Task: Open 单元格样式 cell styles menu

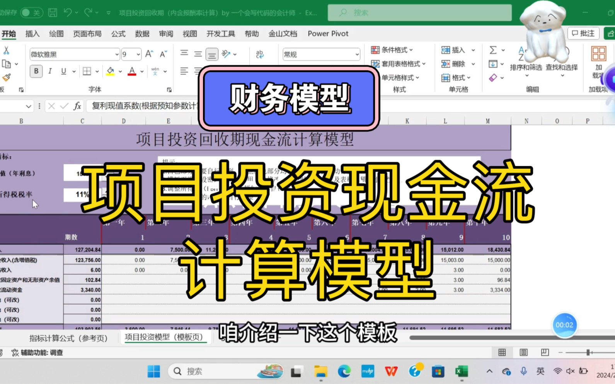Action: tap(400, 78)
